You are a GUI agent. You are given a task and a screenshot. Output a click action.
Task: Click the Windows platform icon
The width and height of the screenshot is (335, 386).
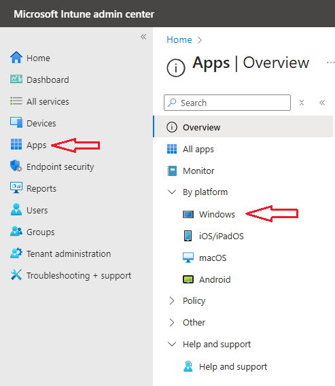pos(188,215)
